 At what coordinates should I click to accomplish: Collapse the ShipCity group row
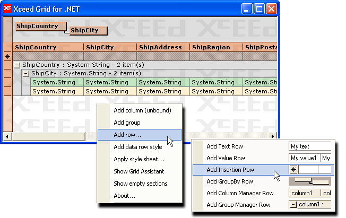pos(26,74)
